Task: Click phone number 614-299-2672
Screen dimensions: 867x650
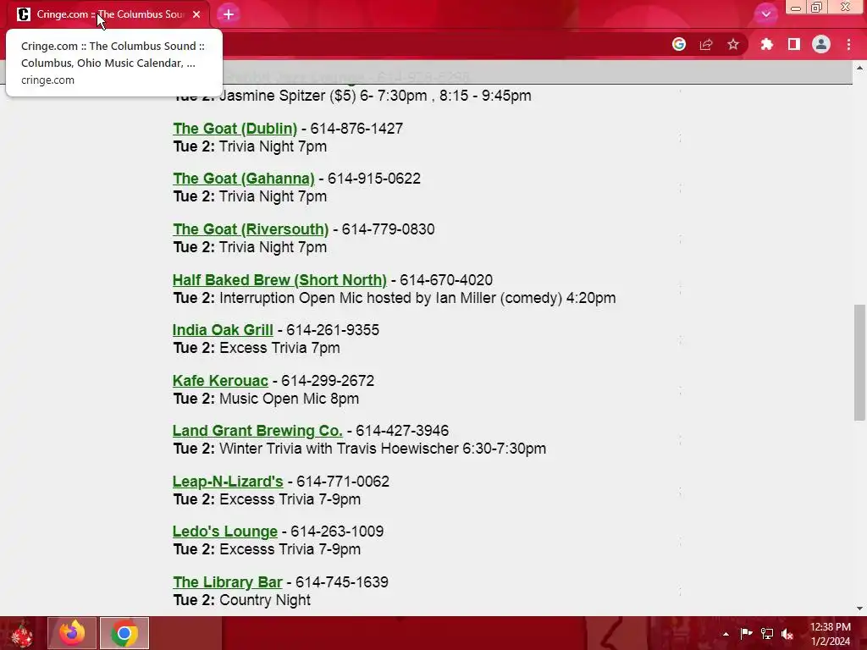Action: coord(328,381)
